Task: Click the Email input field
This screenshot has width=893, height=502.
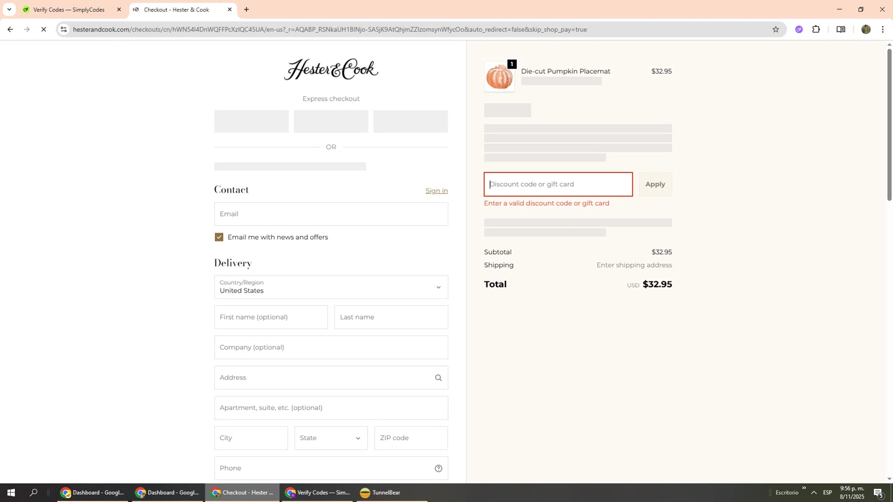Action: coord(331,214)
